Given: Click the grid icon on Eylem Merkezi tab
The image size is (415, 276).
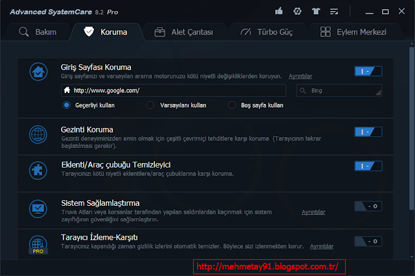Looking at the screenshot, I should (326, 32).
